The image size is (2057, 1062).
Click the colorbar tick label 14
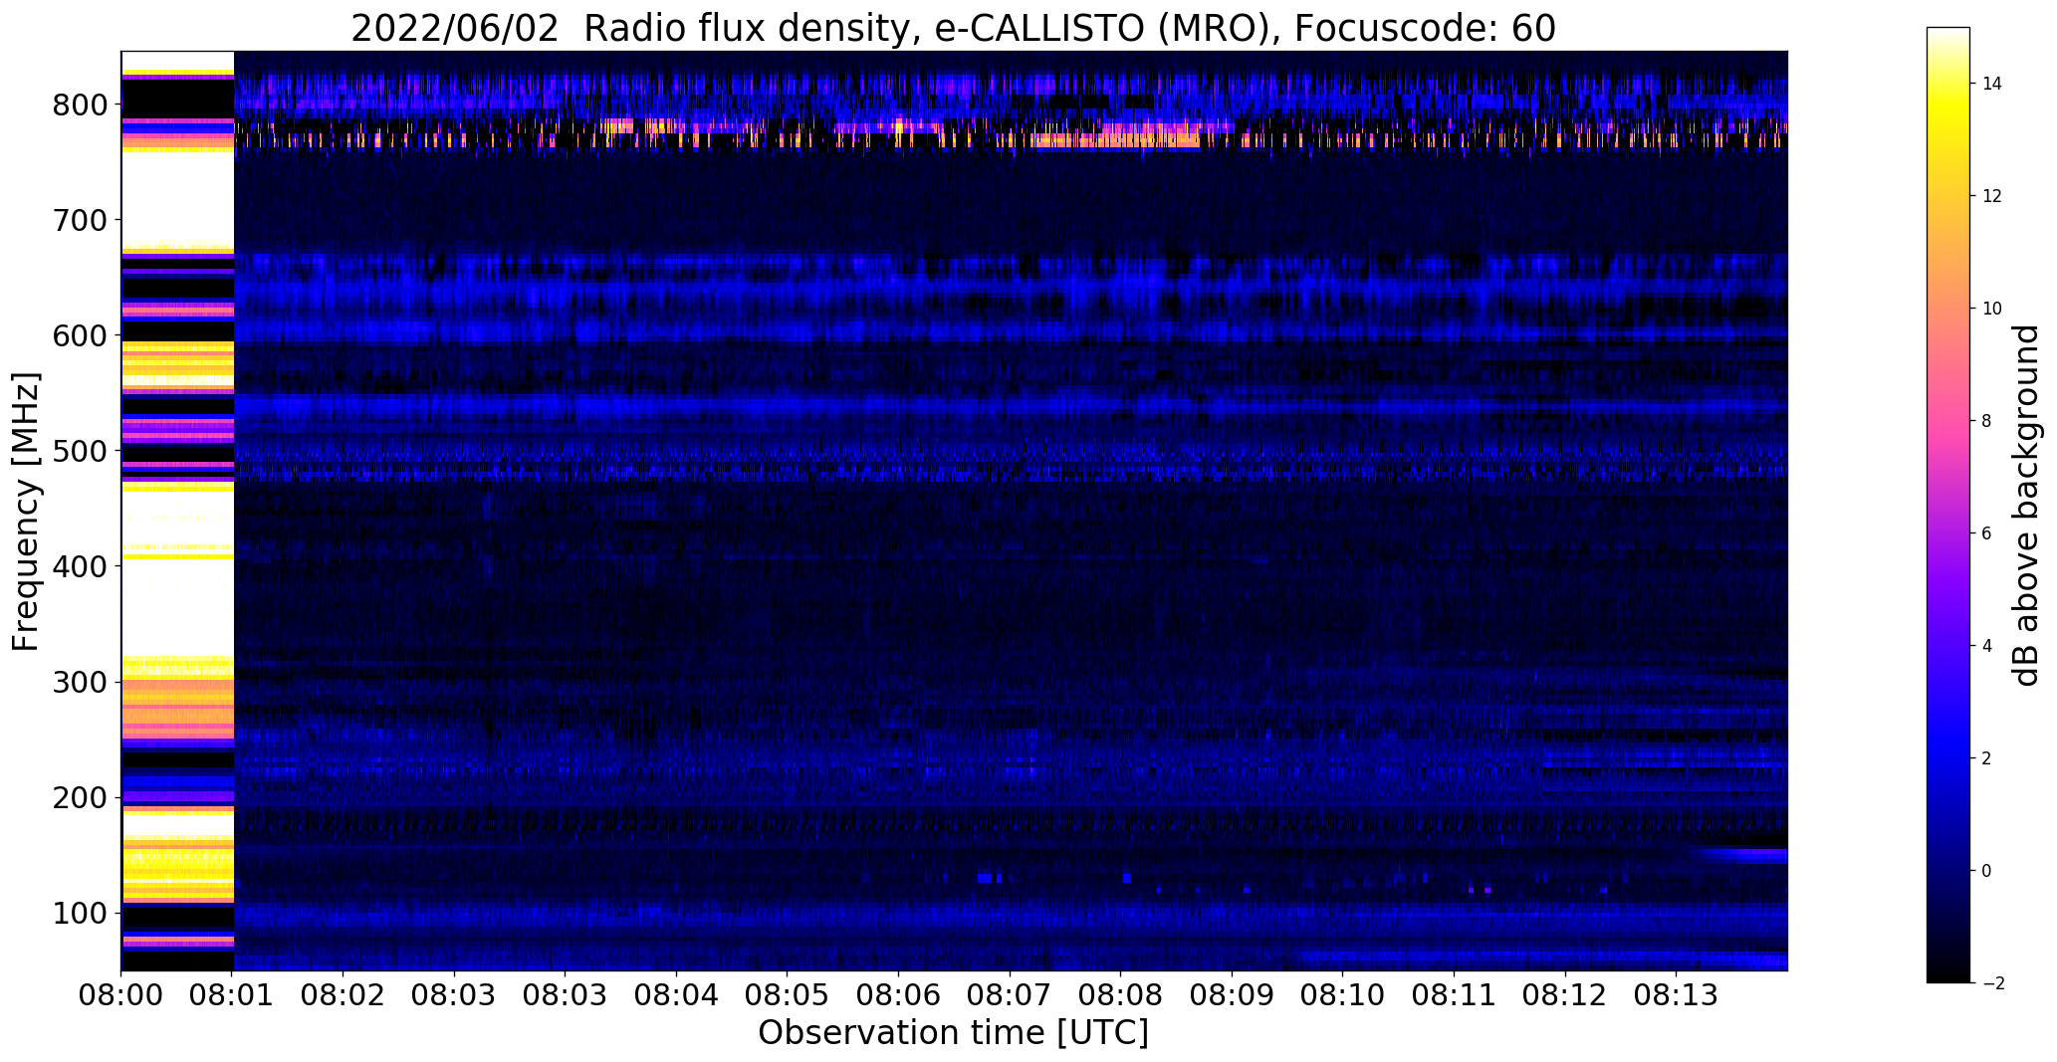click(x=1992, y=84)
